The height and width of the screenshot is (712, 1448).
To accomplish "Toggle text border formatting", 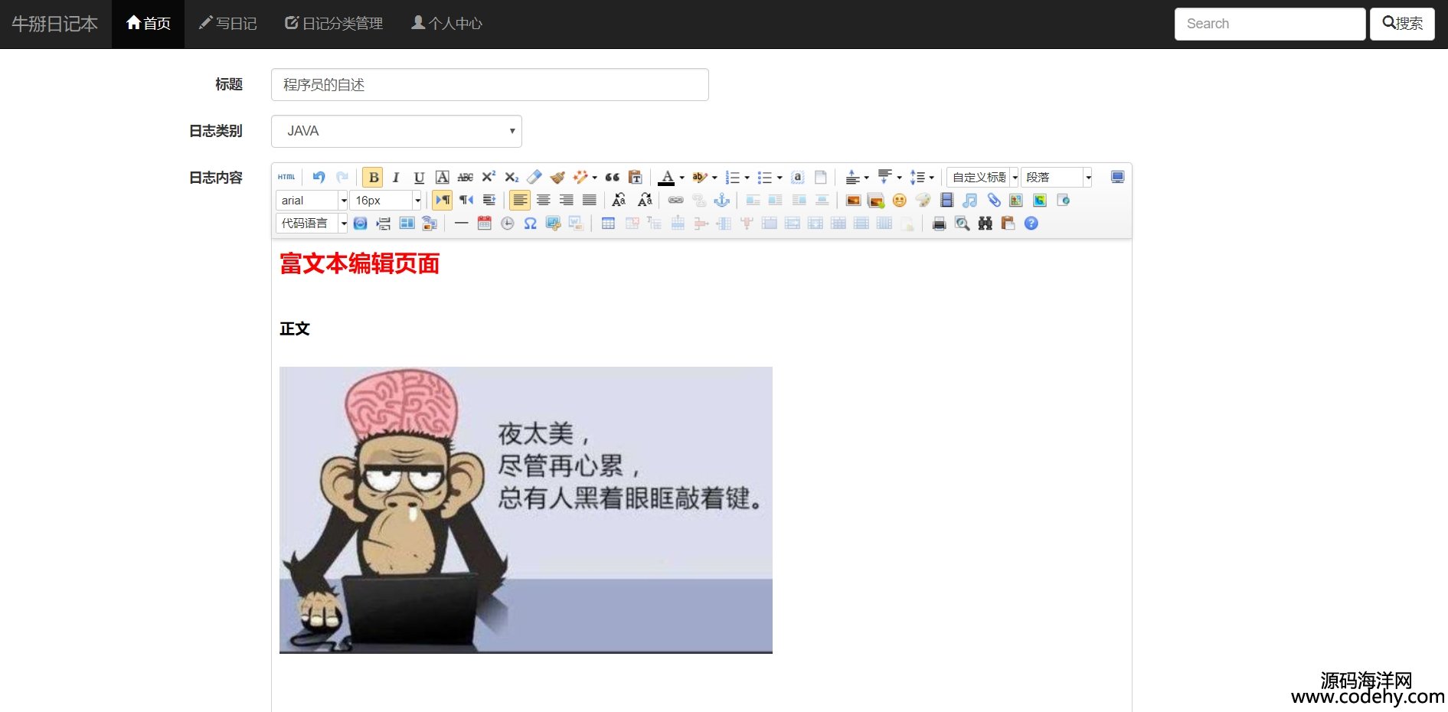I will coord(442,178).
